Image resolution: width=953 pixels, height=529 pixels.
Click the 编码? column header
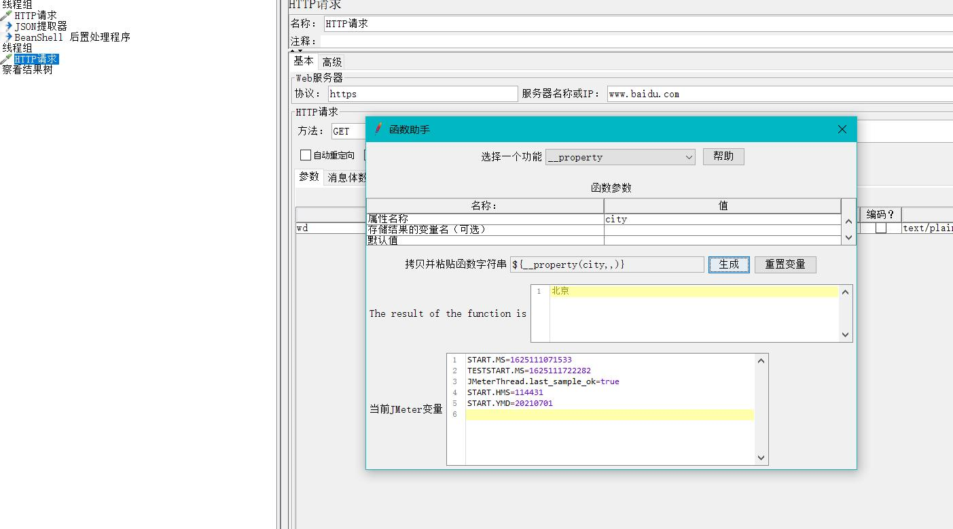pyautogui.click(x=881, y=215)
